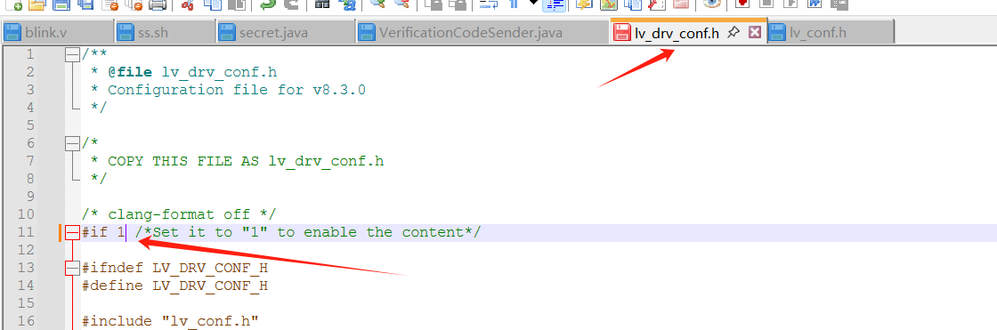Click '#define LV_DRV_CONF_H' line

click(x=174, y=286)
